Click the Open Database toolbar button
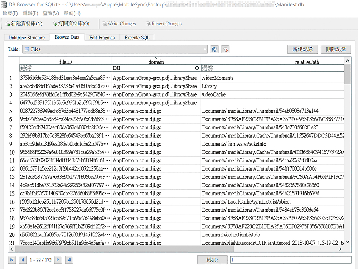This screenshot has width=358, height=269. (x=71, y=24)
